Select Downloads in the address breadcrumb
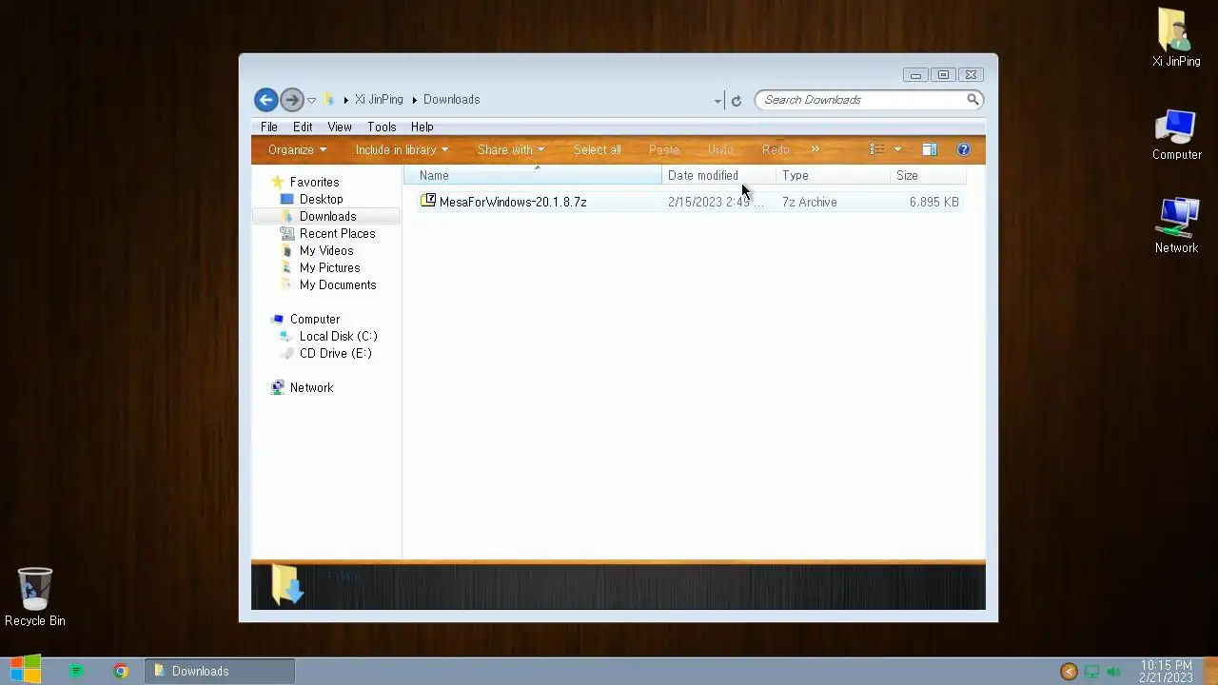The image size is (1218, 685). tap(451, 99)
